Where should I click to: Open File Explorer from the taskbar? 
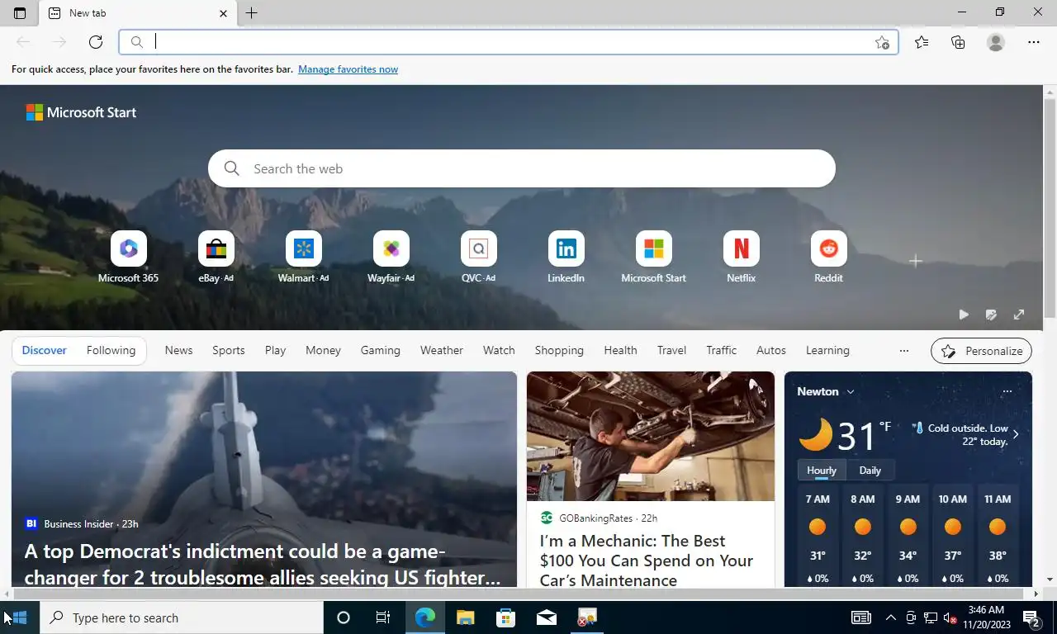(466, 617)
